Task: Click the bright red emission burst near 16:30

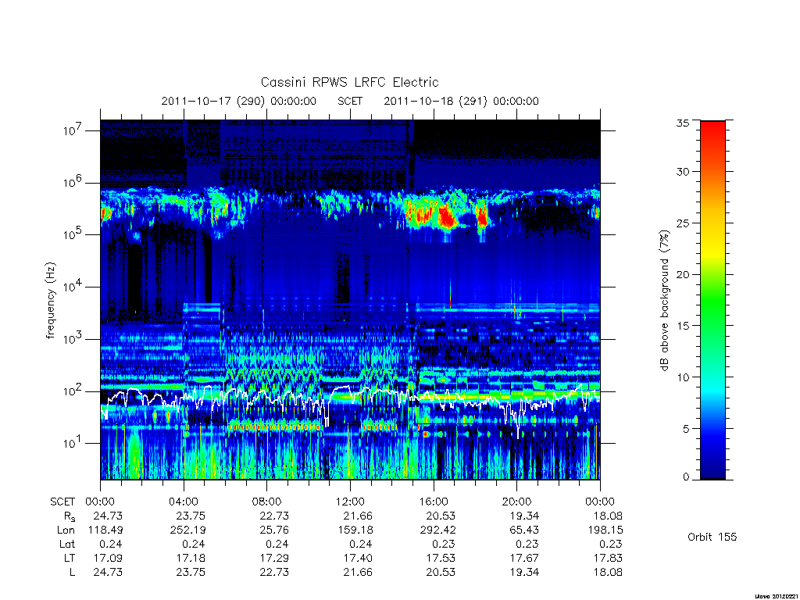Action: pyautogui.click(x=447, y=217)
